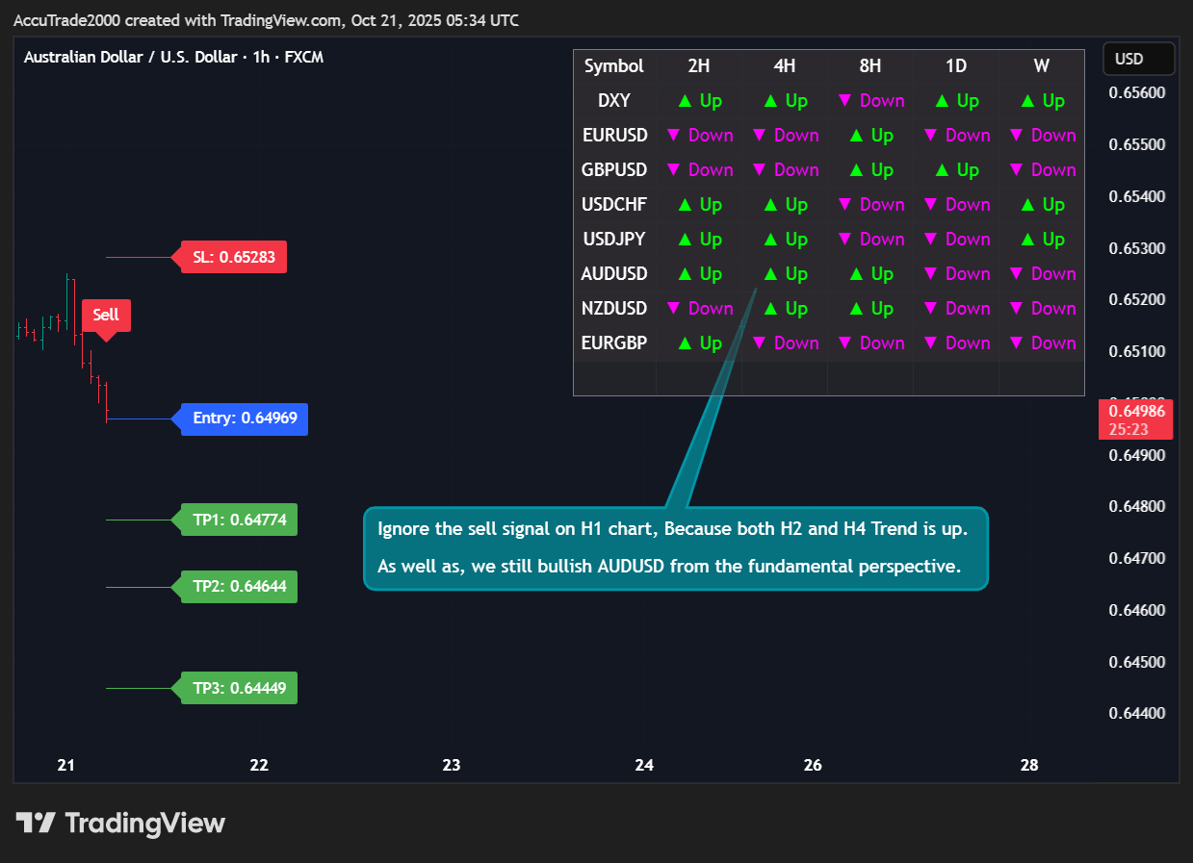Click the AUDUSD row symbol in table
This screenshot has height=863, width=1193.
pos(614,274)
